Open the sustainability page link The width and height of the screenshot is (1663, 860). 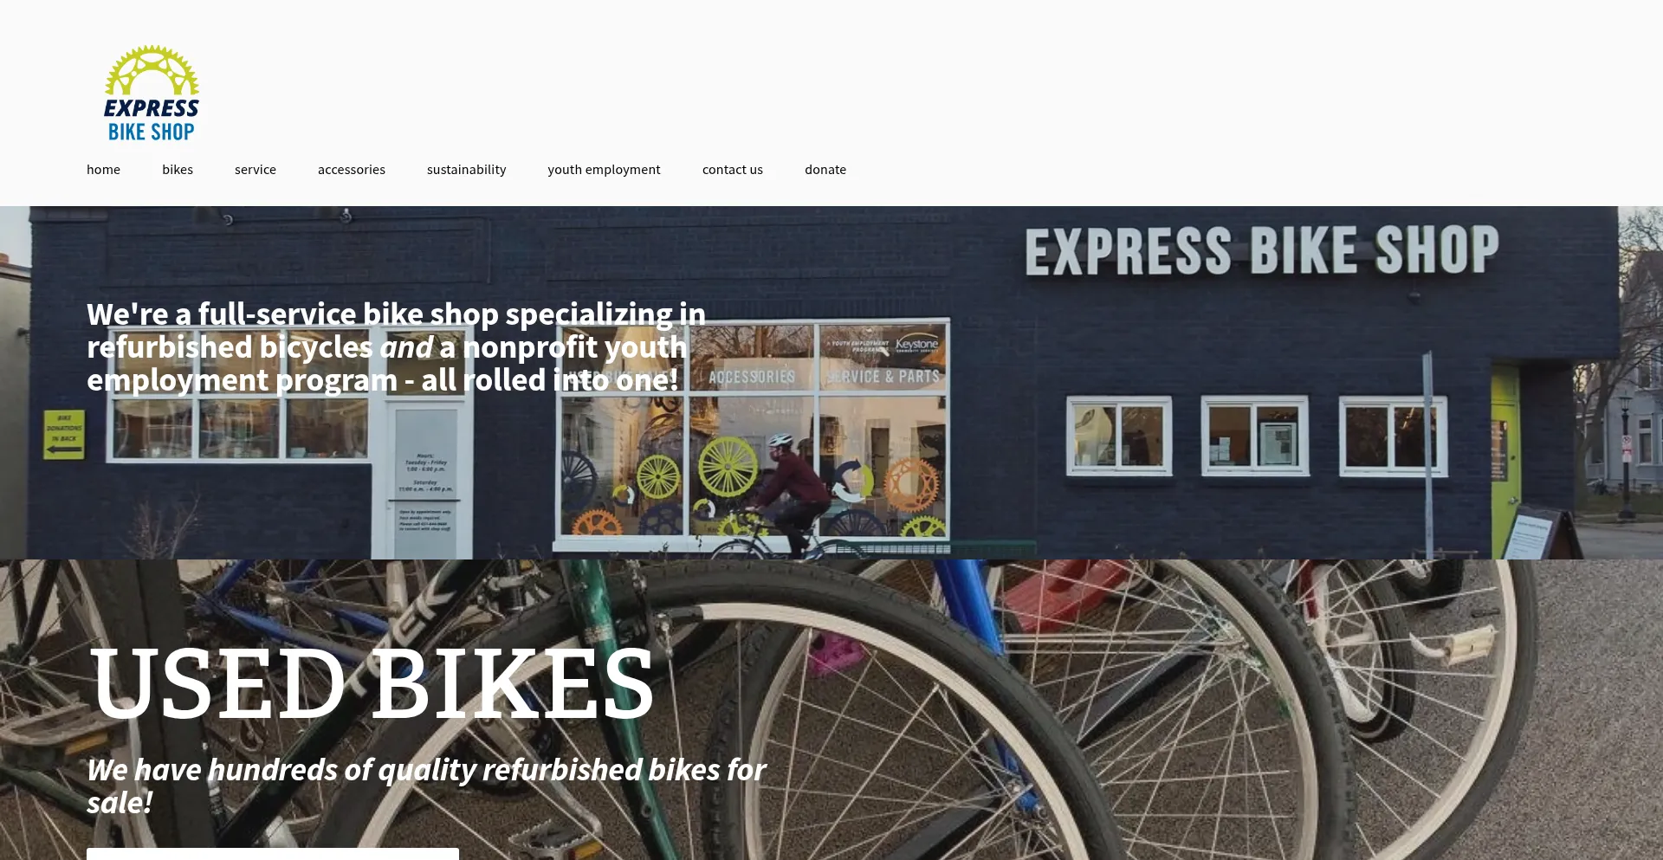466,170
